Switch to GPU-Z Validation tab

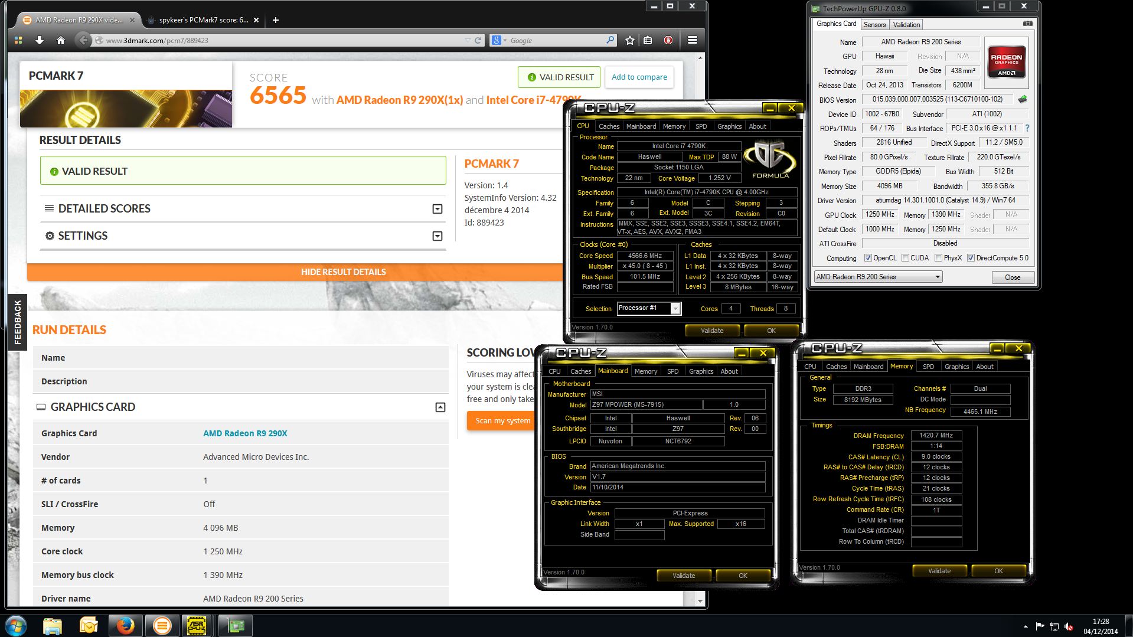click(906, 25)
